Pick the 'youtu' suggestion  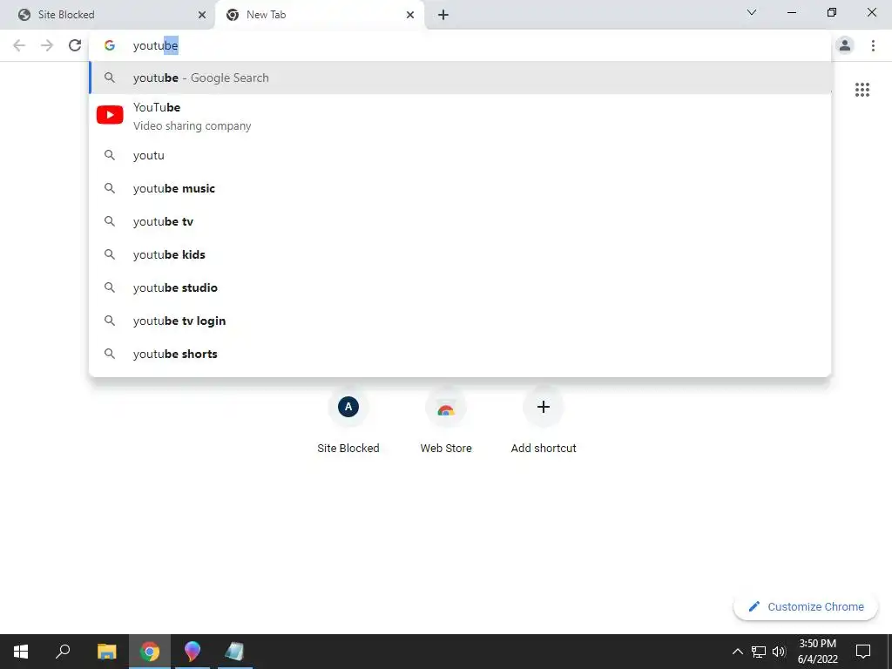pos(460,155)
